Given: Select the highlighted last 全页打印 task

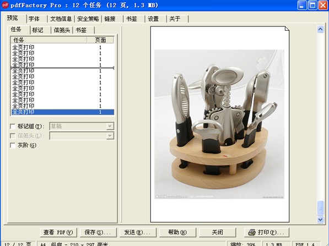Looking at the screenshot, I should (x=62, y=112).
